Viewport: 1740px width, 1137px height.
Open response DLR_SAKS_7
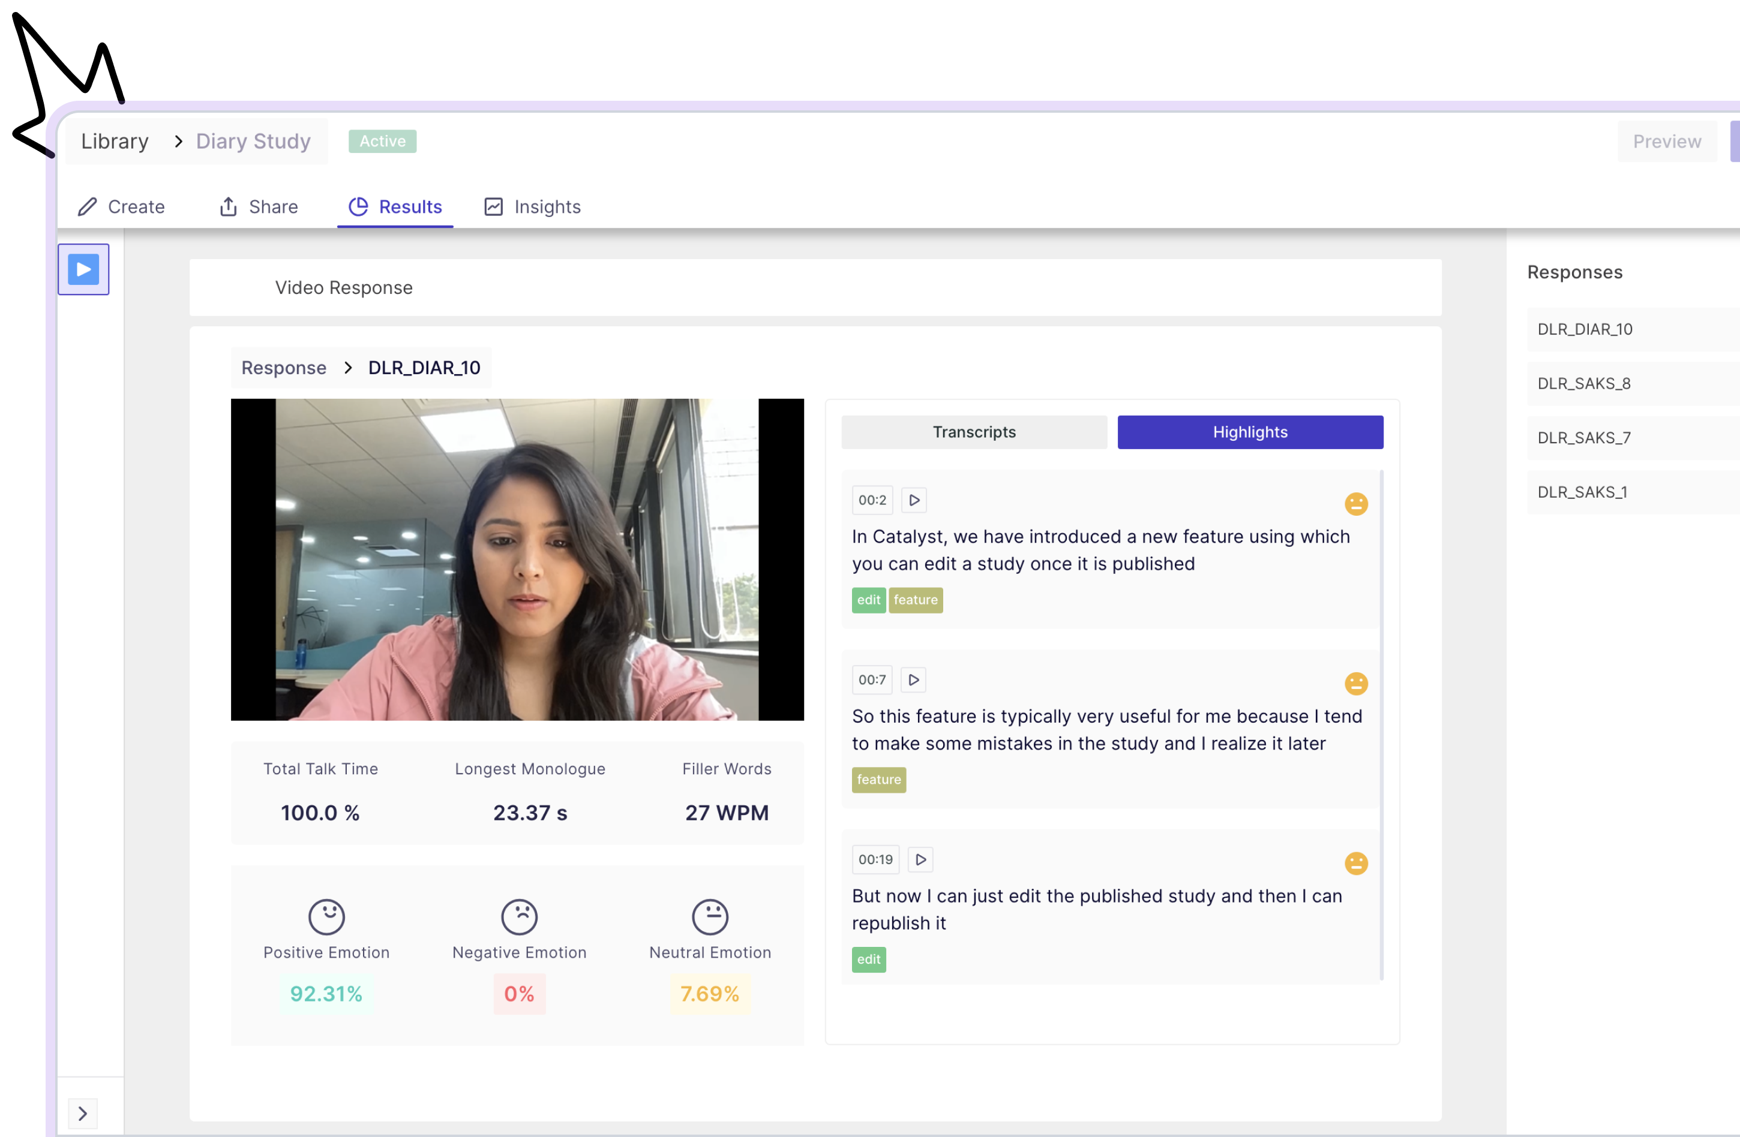1633,438
